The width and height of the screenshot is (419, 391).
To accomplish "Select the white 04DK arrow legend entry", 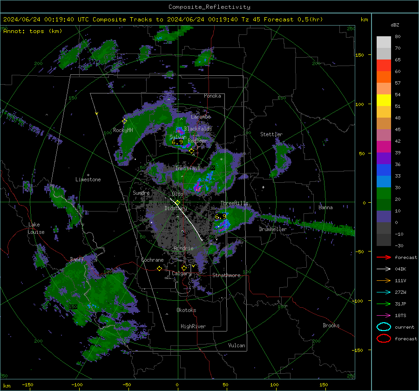I will pos(384,269).
